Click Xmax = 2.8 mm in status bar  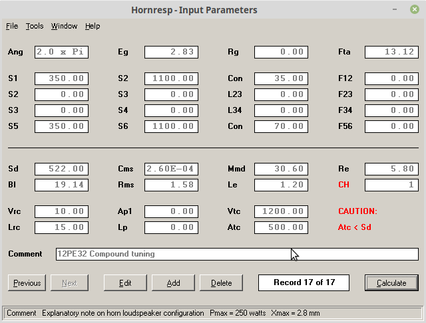296,313
